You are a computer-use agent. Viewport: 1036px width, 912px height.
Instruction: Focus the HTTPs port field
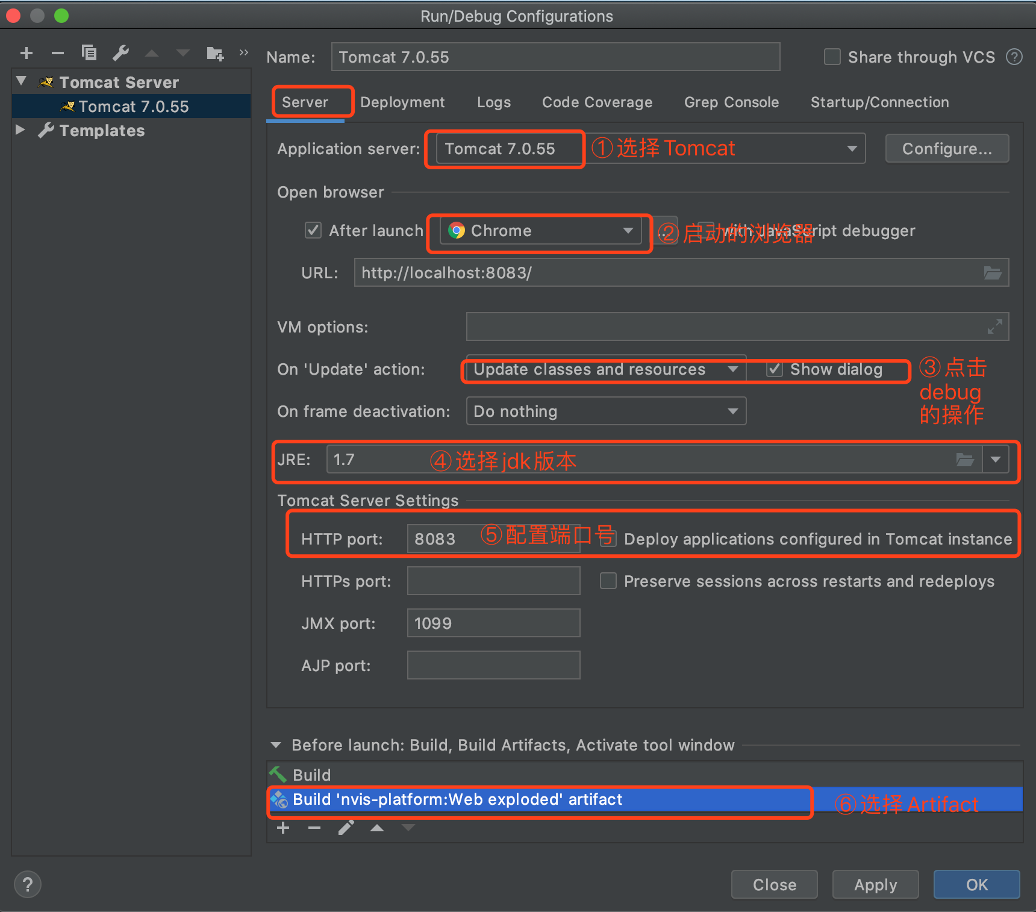click(x=493, y=581)
